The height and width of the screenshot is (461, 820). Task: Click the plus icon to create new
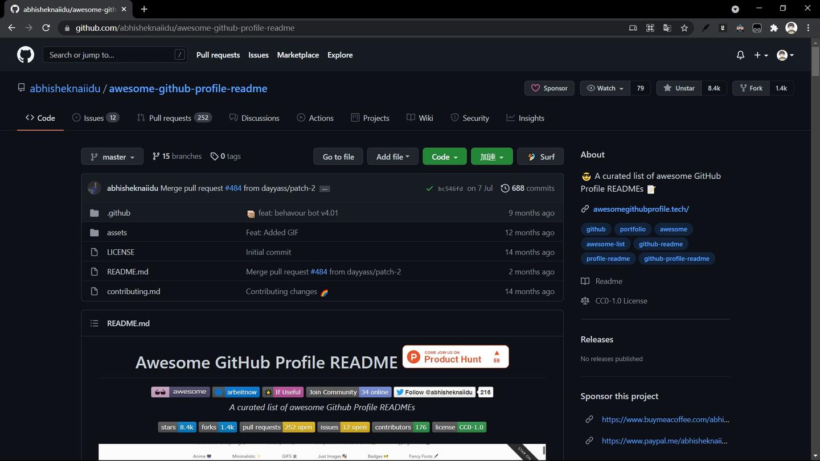756,55
